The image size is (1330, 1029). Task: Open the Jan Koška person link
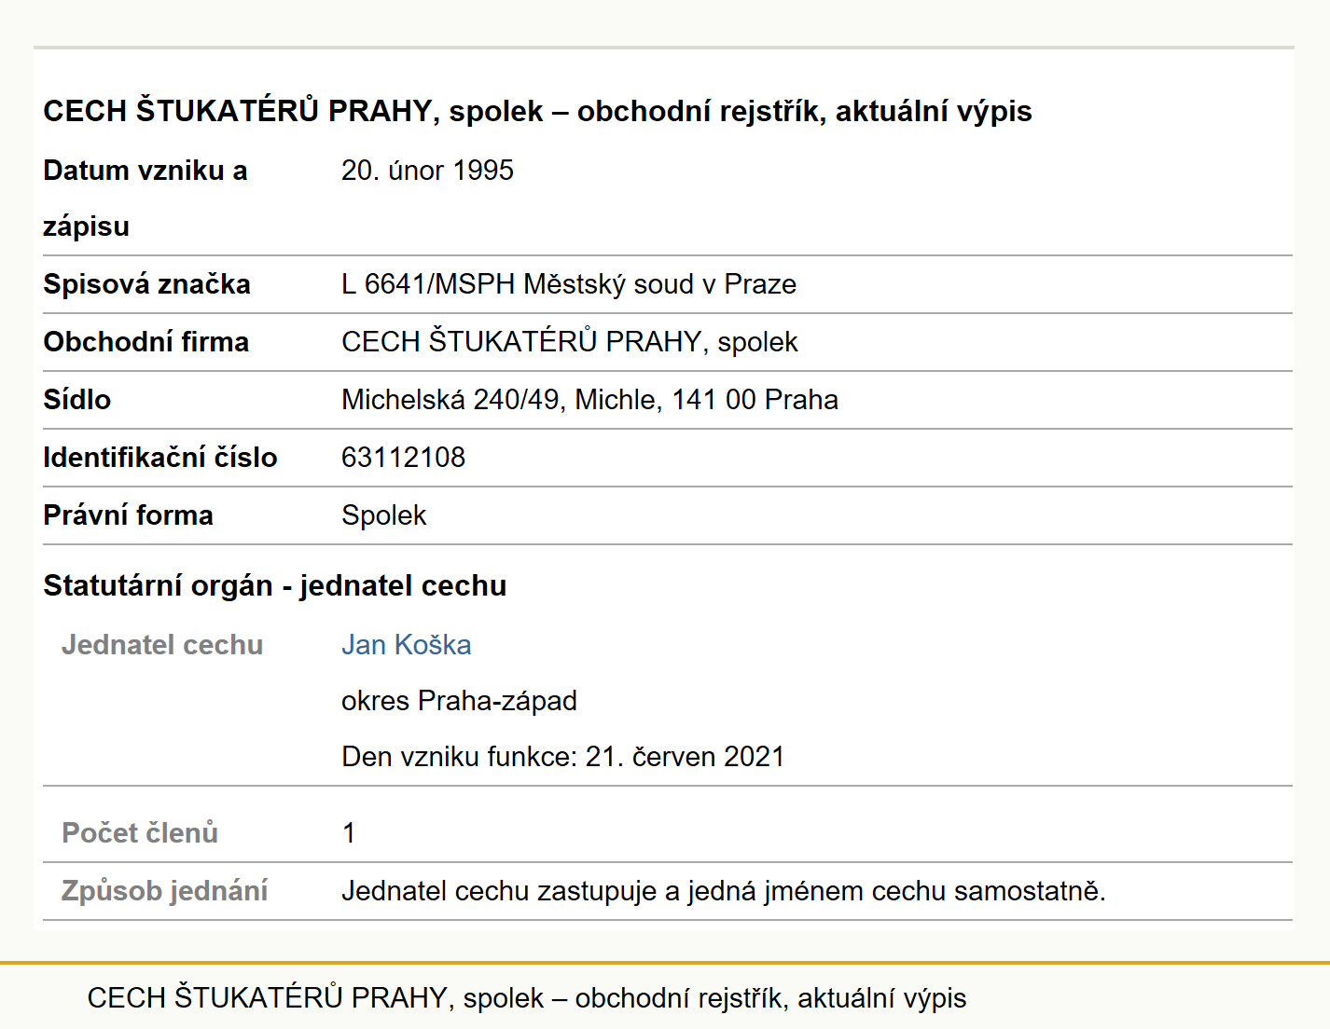click(x=406, y=645)
